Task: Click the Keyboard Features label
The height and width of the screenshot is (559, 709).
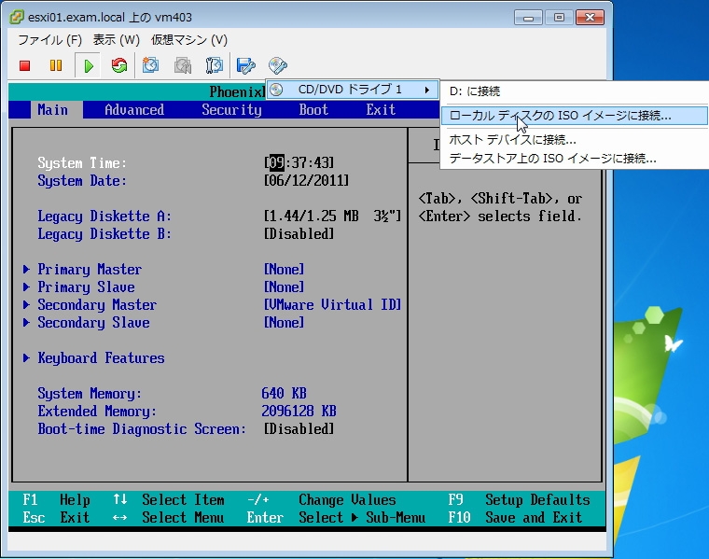Action: [x=101, y=358]
